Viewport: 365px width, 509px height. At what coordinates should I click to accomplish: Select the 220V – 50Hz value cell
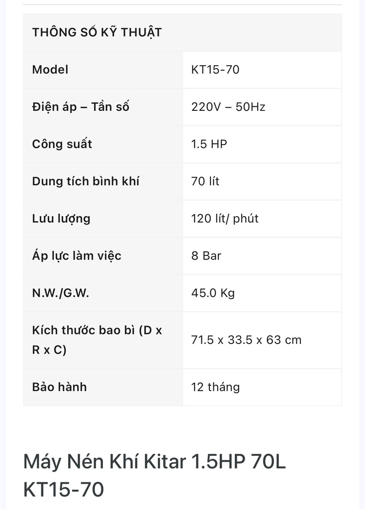tap(228, 107)
